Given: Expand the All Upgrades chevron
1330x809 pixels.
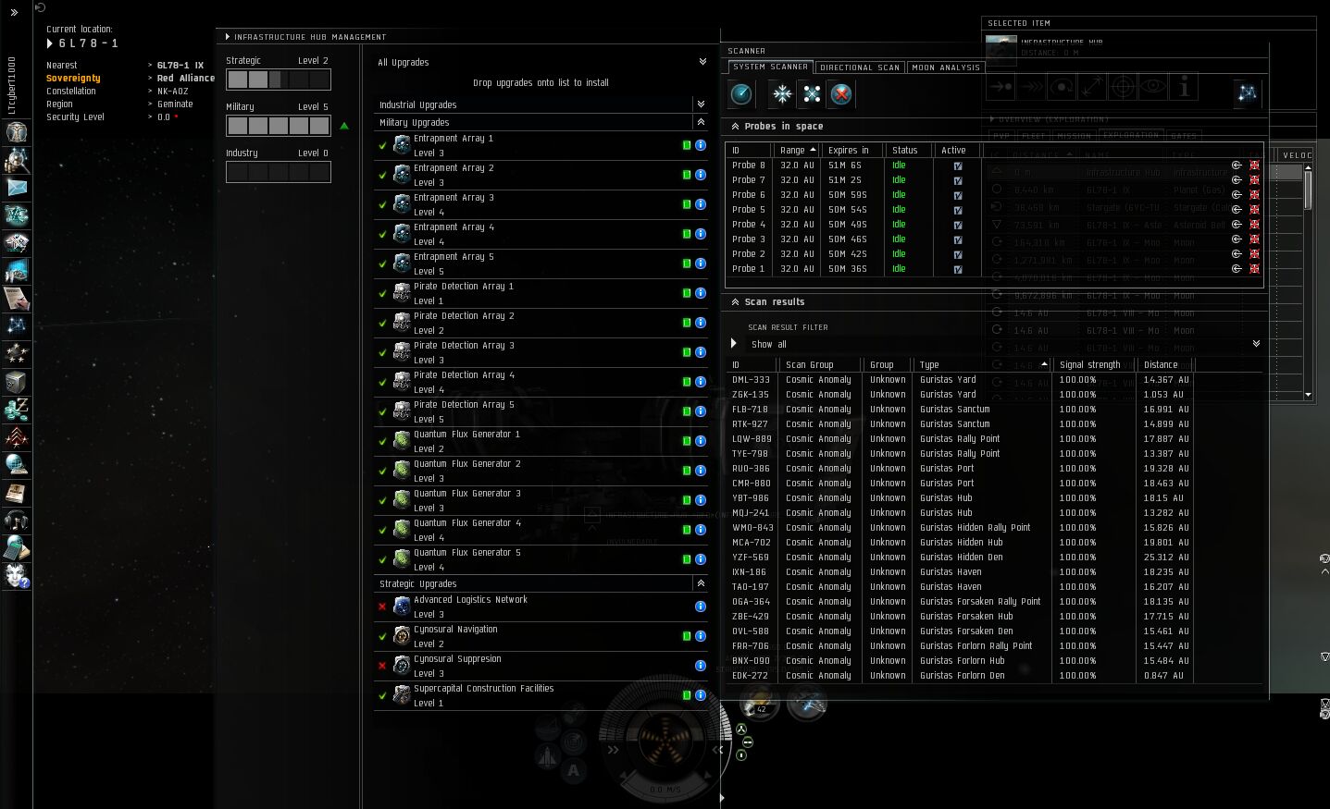Looking at the screenshot, I should coord(702,62).
